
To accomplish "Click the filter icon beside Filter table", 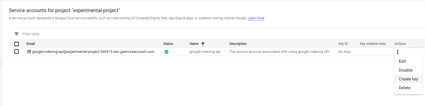I will 17,34.
